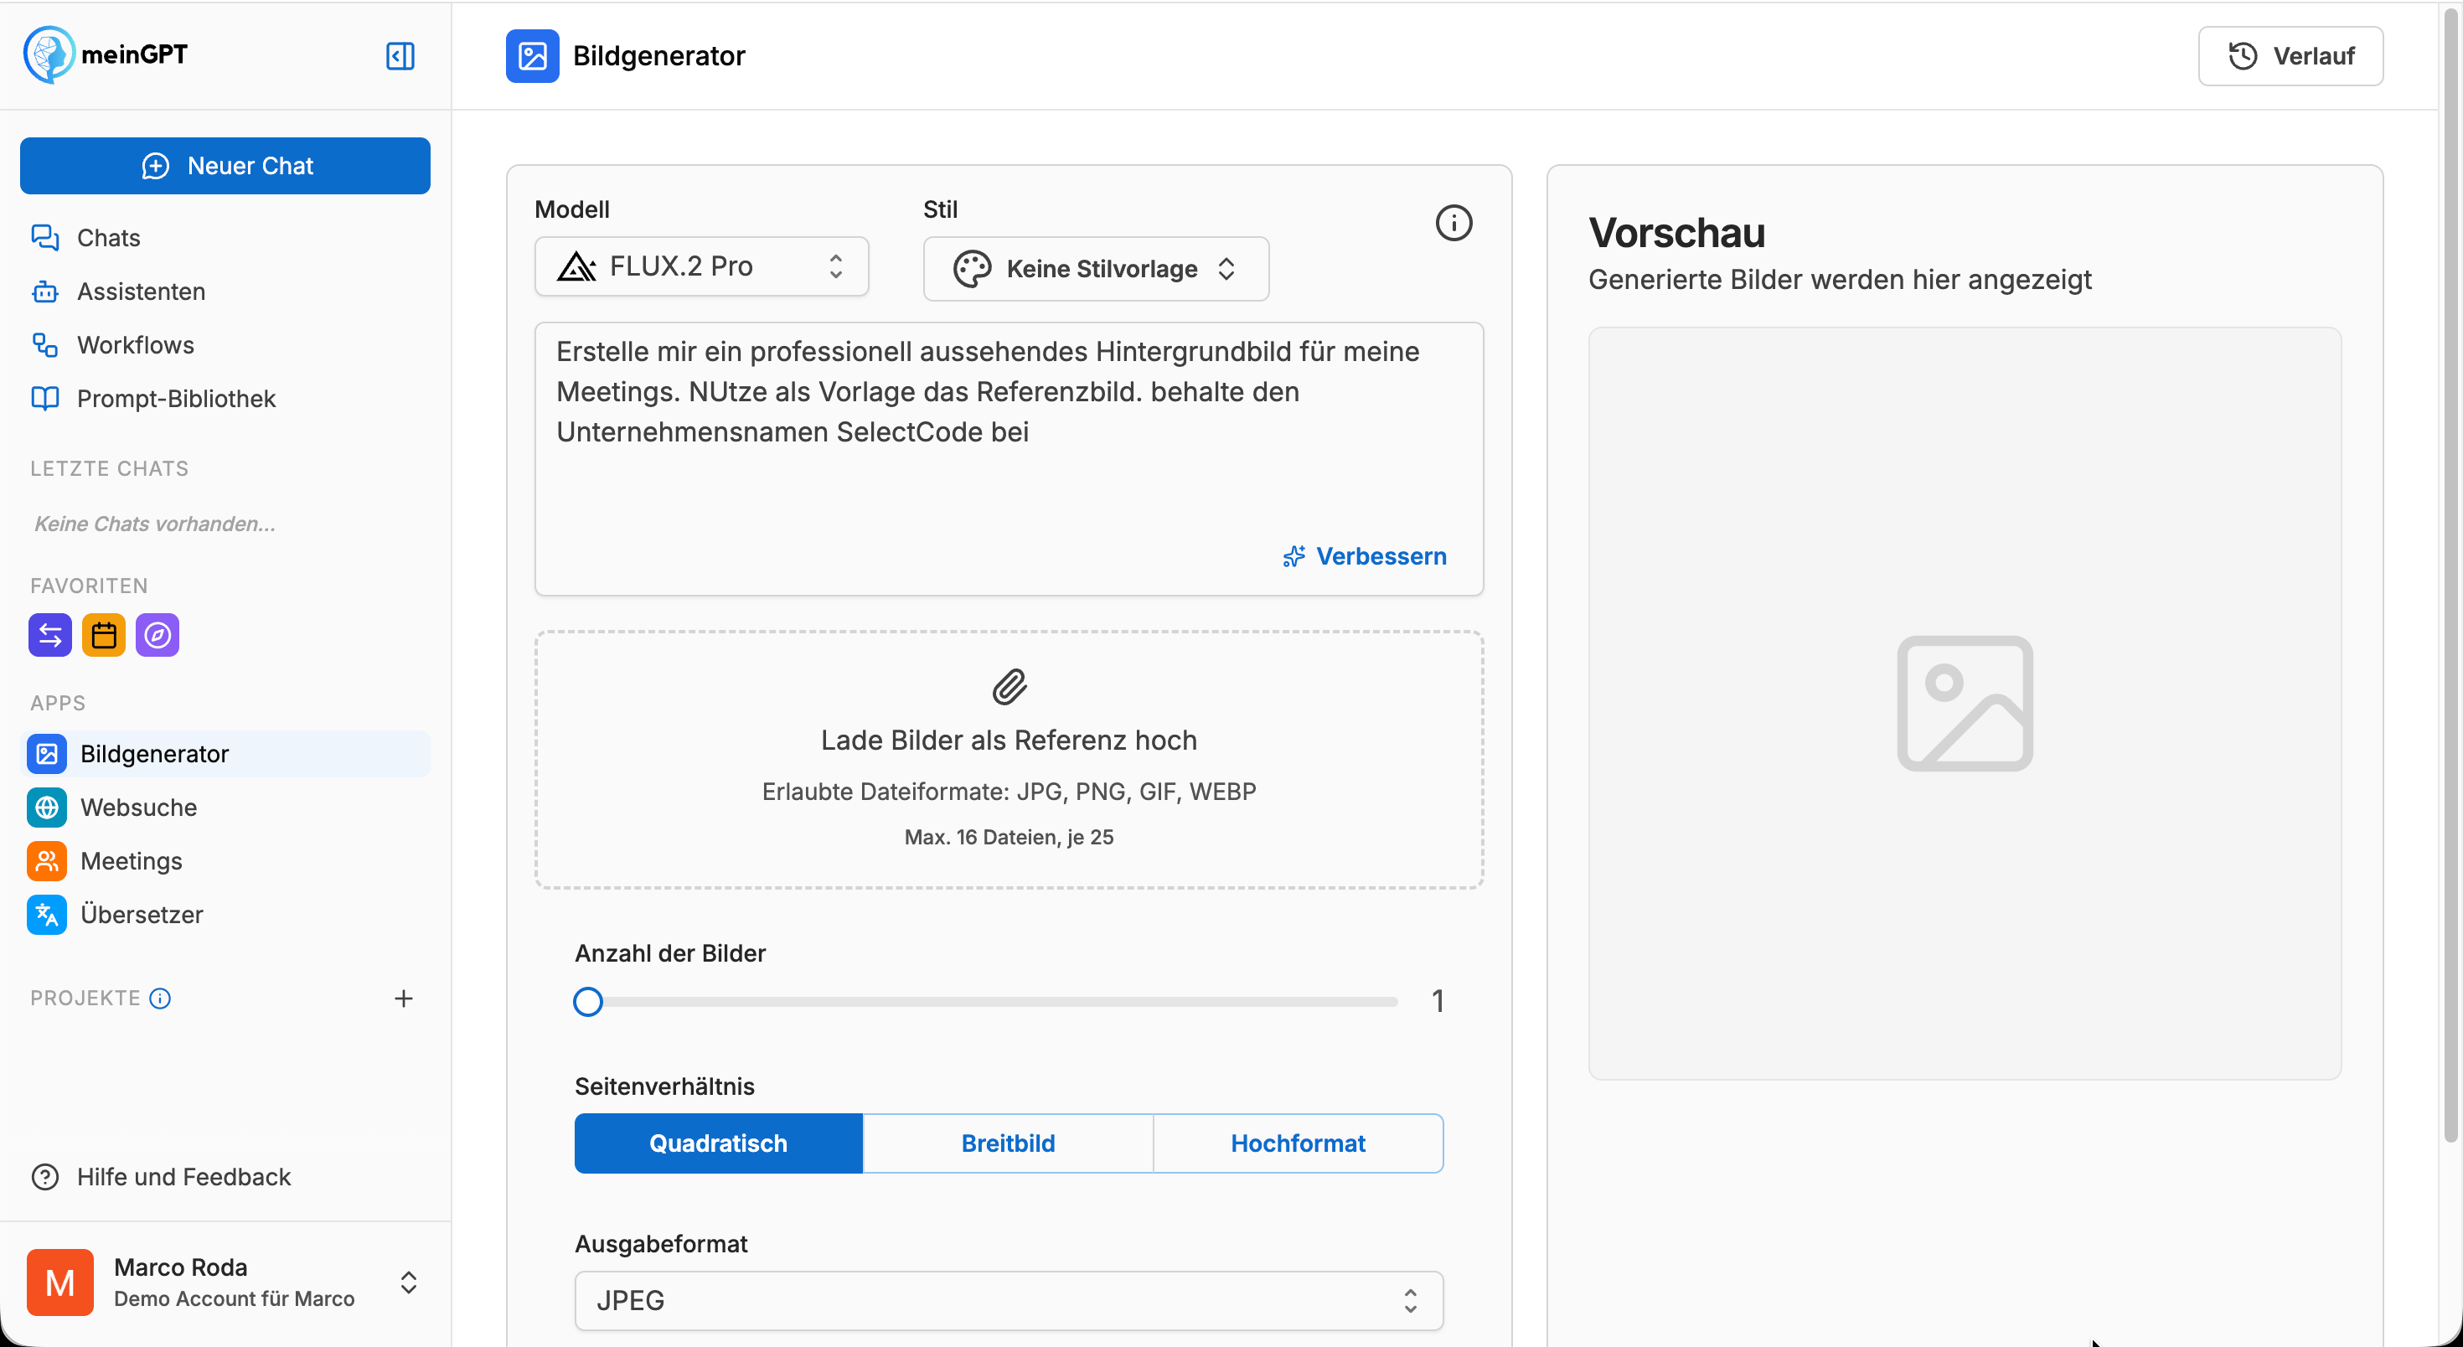2463x1347 pixels.
Task: Click the Bildgenerator header icon
Action: 533,56
